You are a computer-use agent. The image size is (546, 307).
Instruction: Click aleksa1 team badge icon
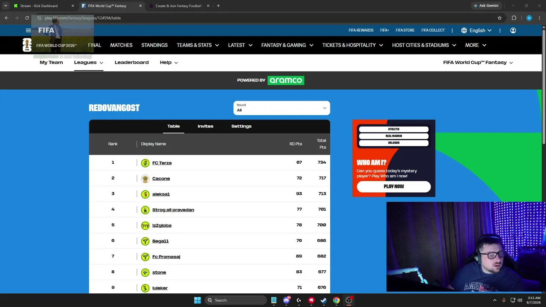[x=145, y=194]
